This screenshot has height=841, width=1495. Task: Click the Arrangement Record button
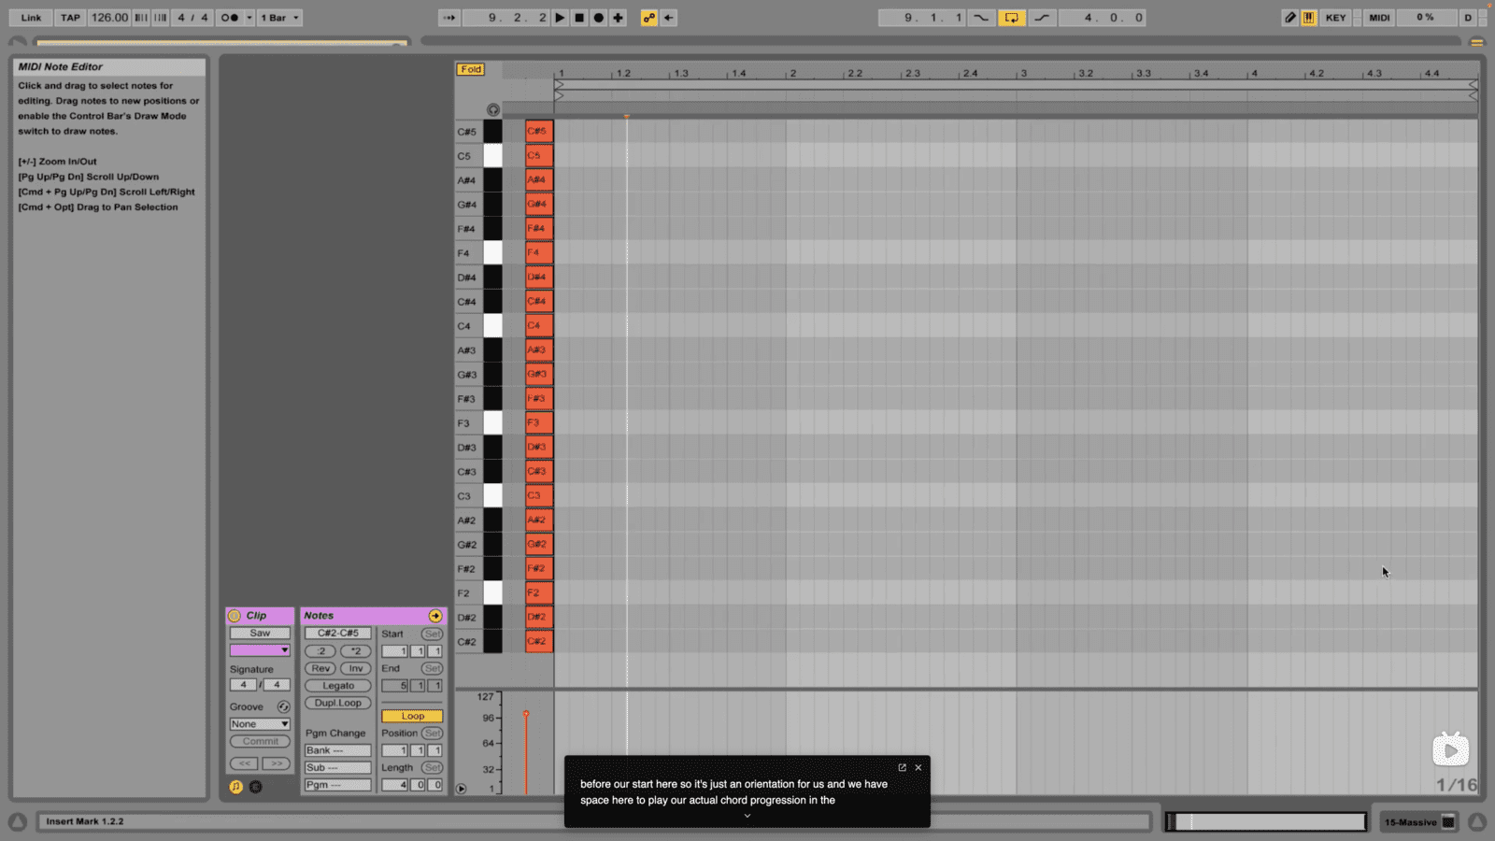(x=599, y=18)
